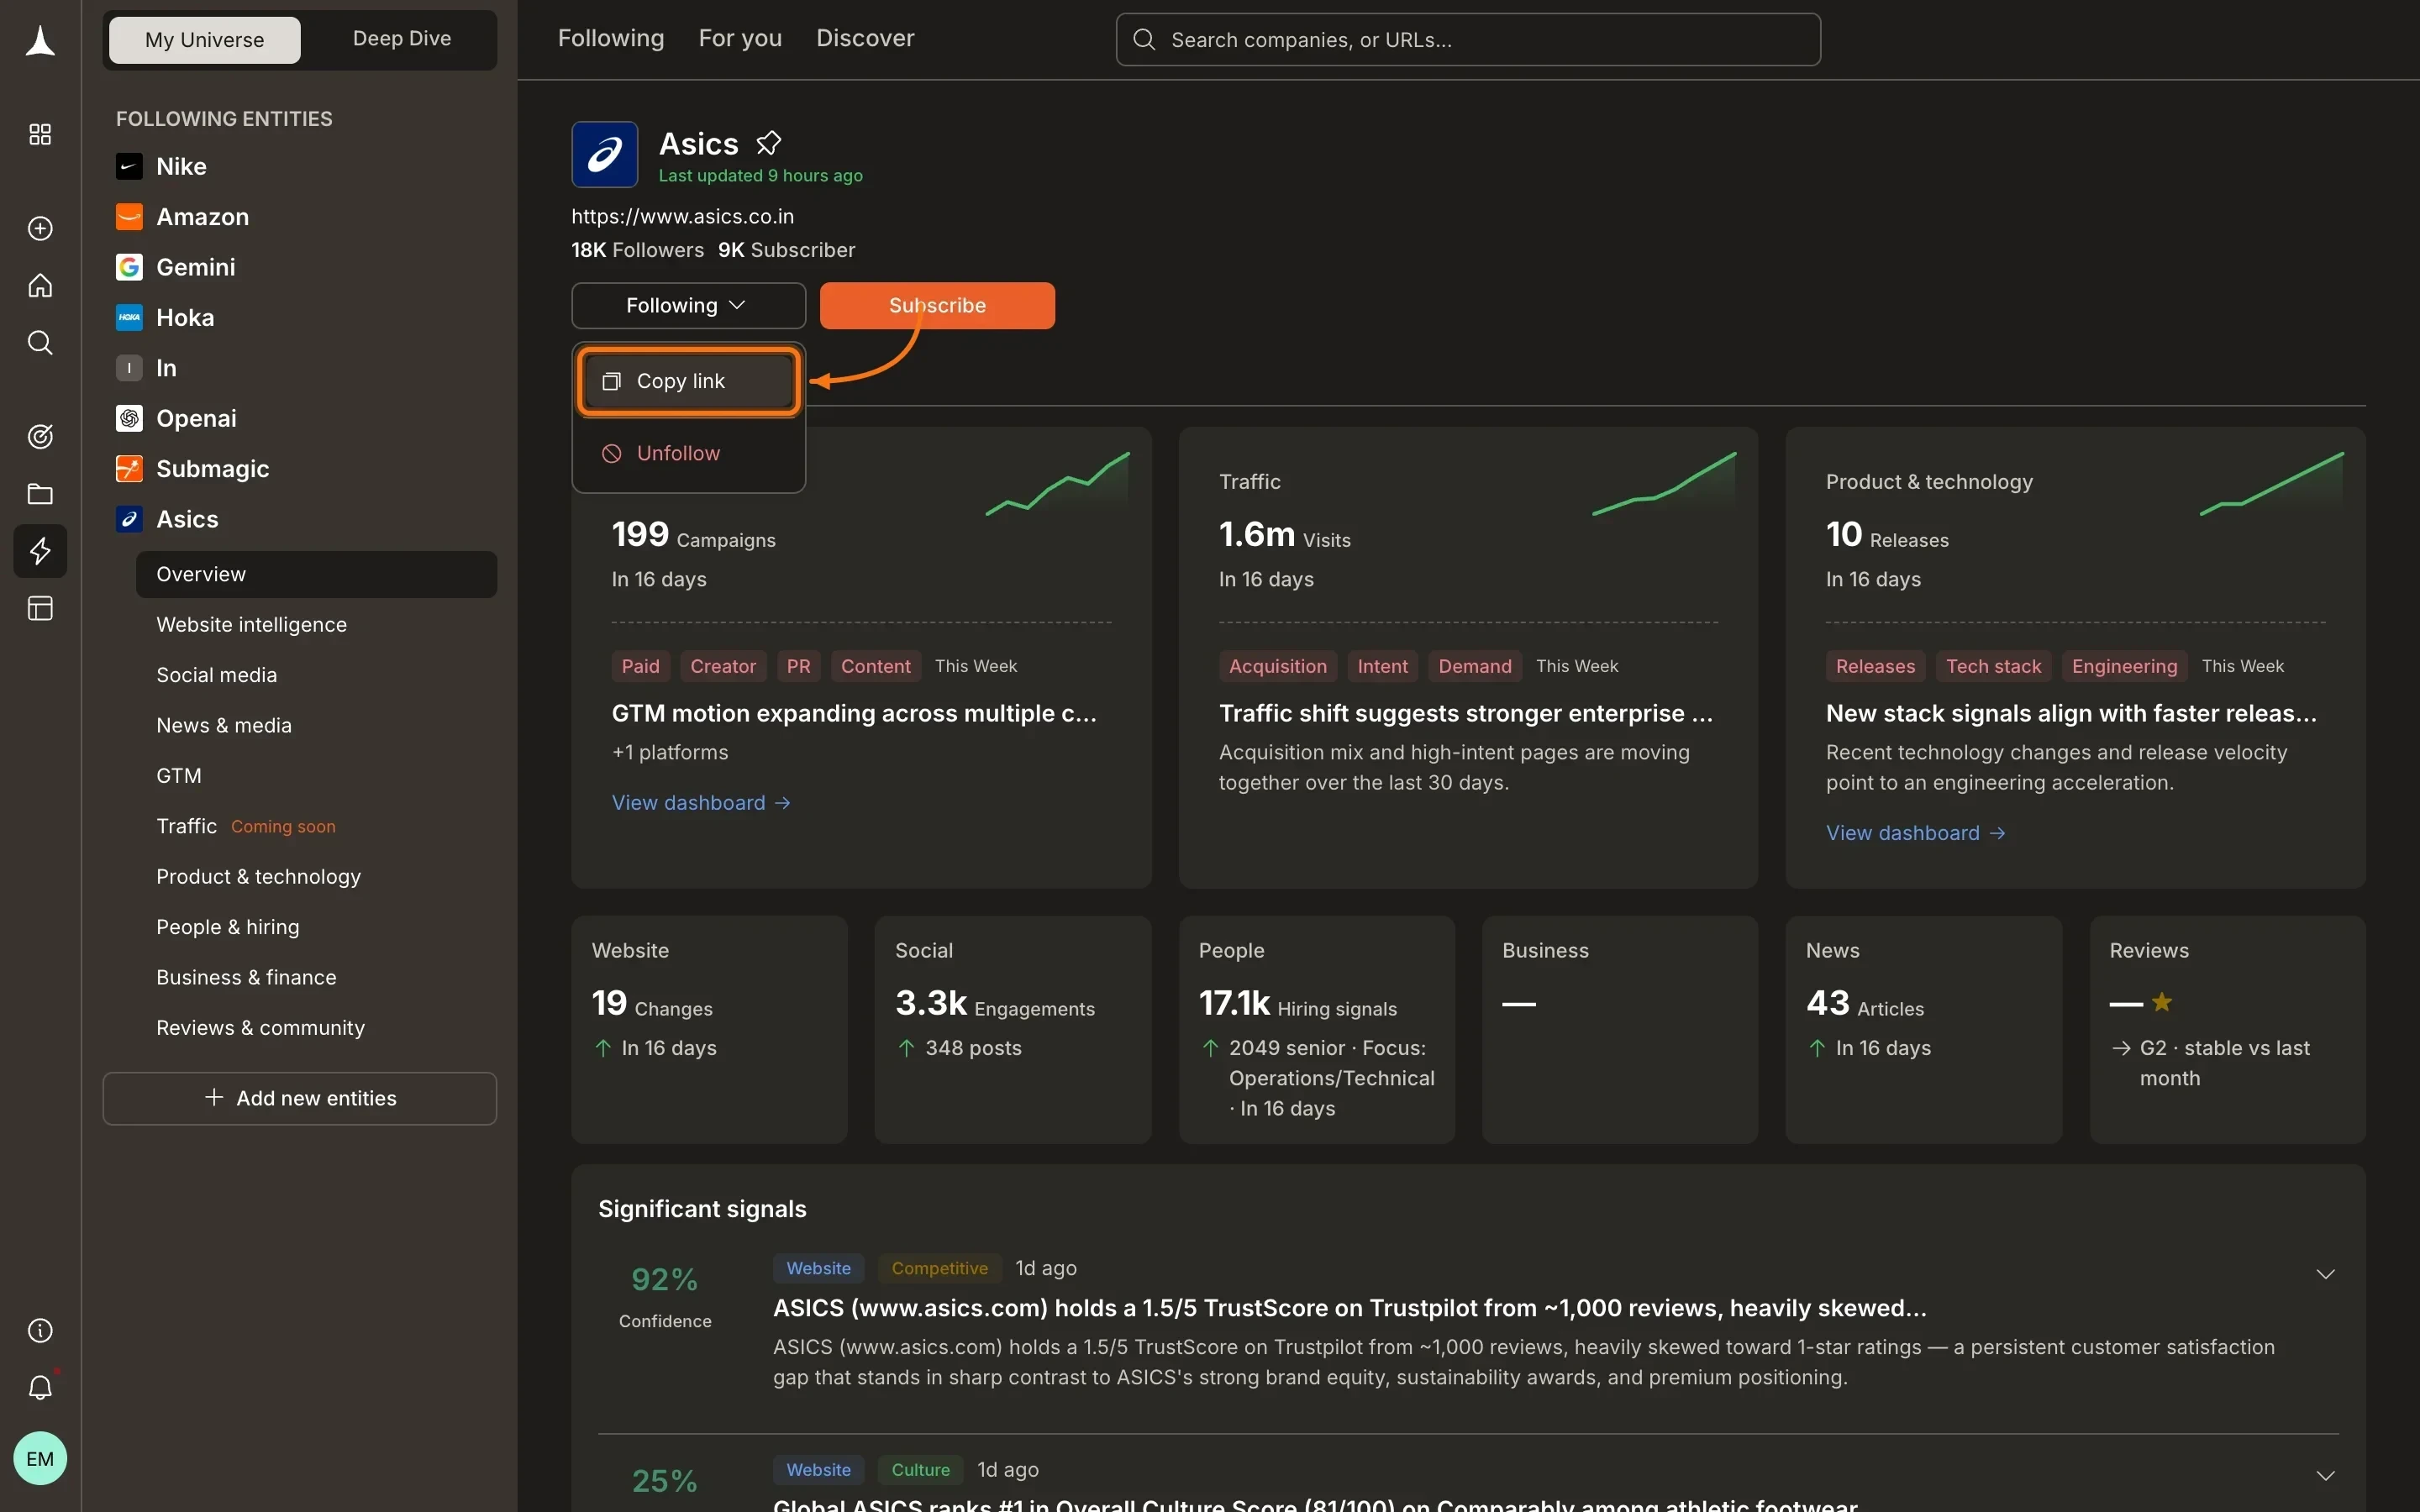Open People & hiring section
Image resolution: width=2420 pixels, height=1512 pixels.
point(228,927)
